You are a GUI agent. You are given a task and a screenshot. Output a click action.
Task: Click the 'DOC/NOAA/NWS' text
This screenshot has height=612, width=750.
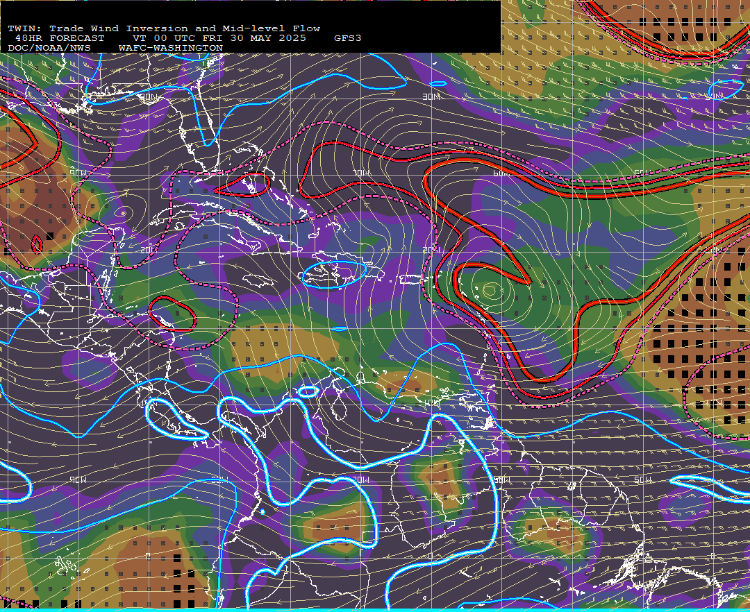point(49,49)
